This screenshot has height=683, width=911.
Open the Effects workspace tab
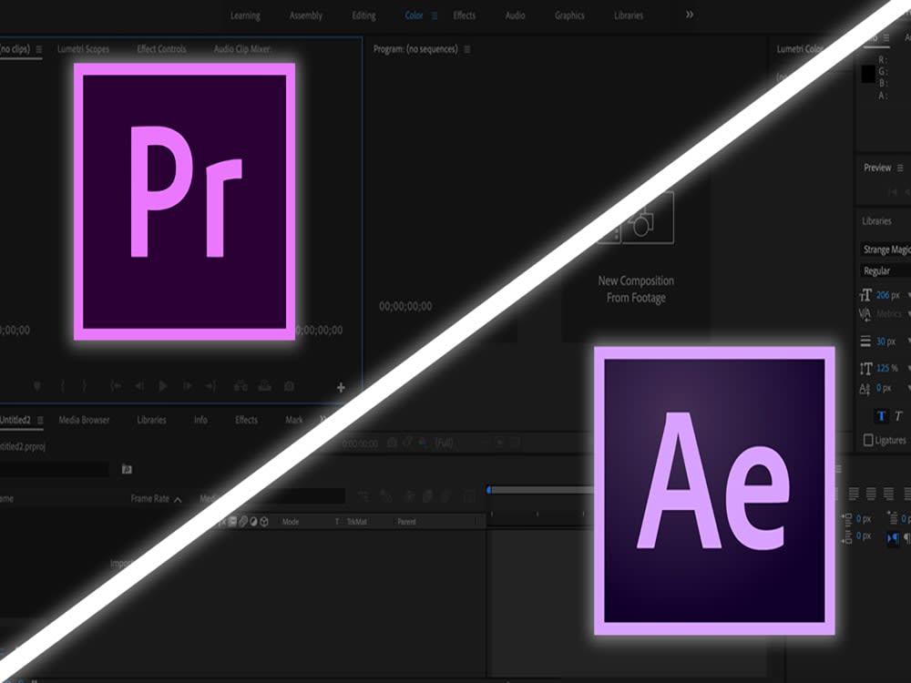point(465,15)
